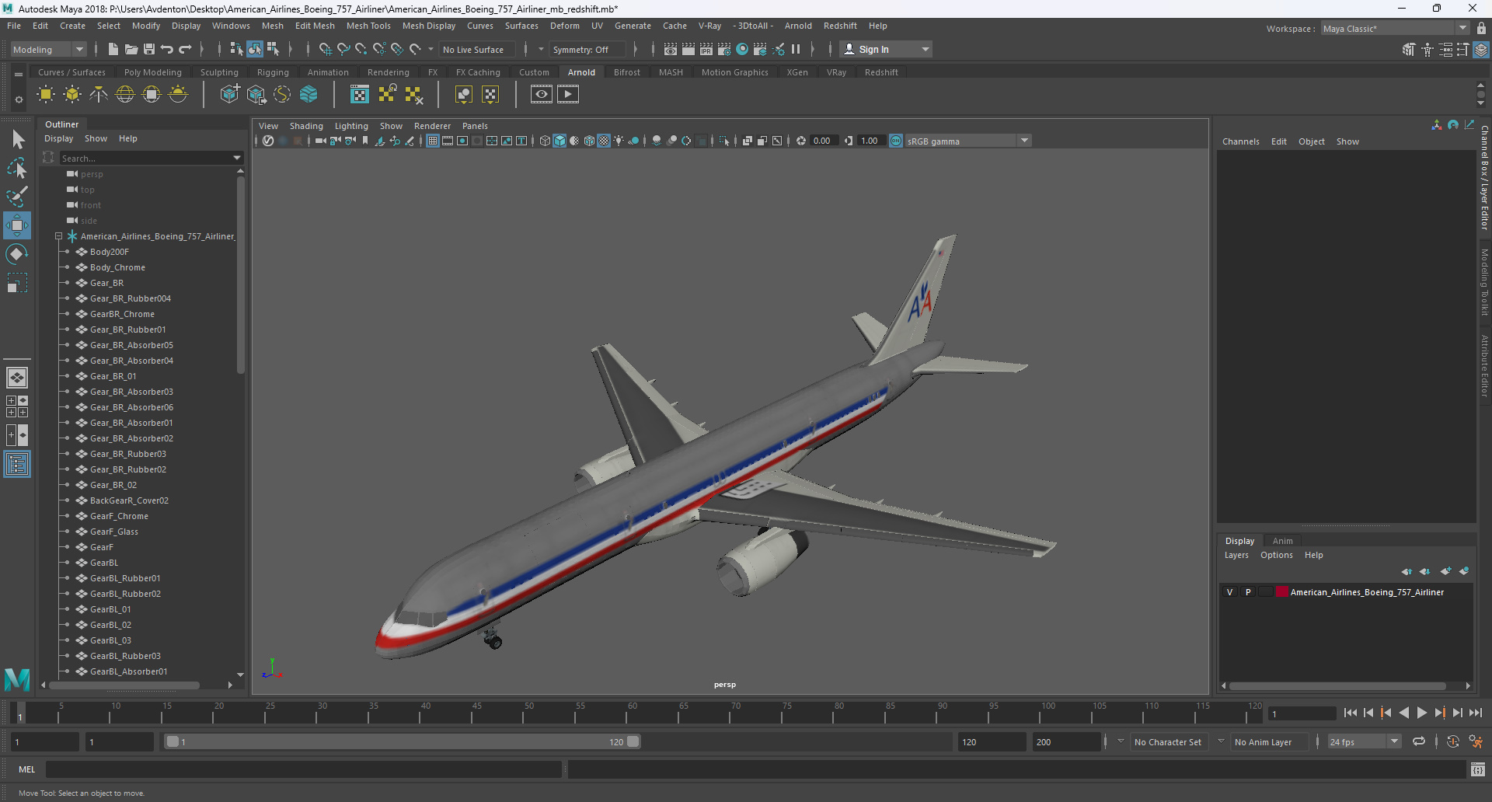This screenshot has height=802, width=1492.
Task: Click the outliner horizontal scrollbar
Action: tap(124, 685)
